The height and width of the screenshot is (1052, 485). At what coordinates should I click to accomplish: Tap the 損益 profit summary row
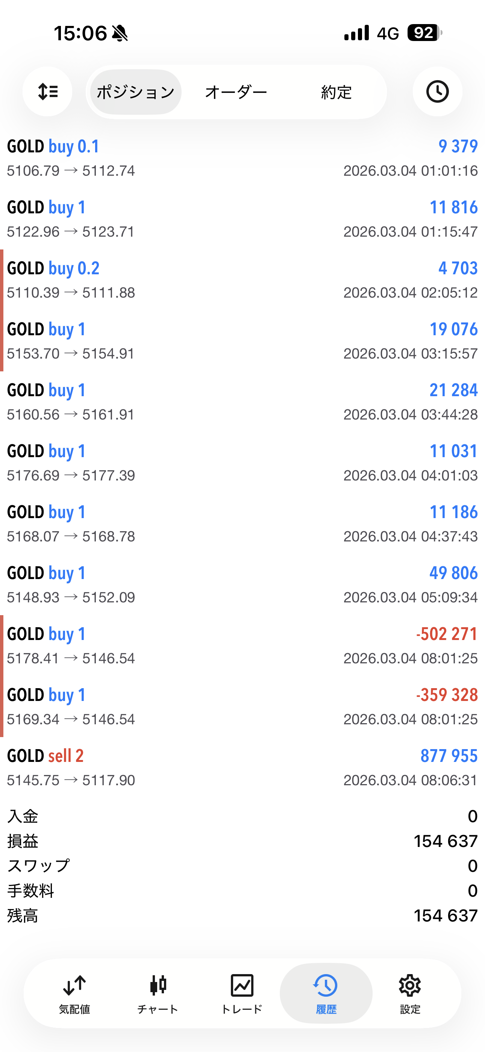[x=242, y=841]
